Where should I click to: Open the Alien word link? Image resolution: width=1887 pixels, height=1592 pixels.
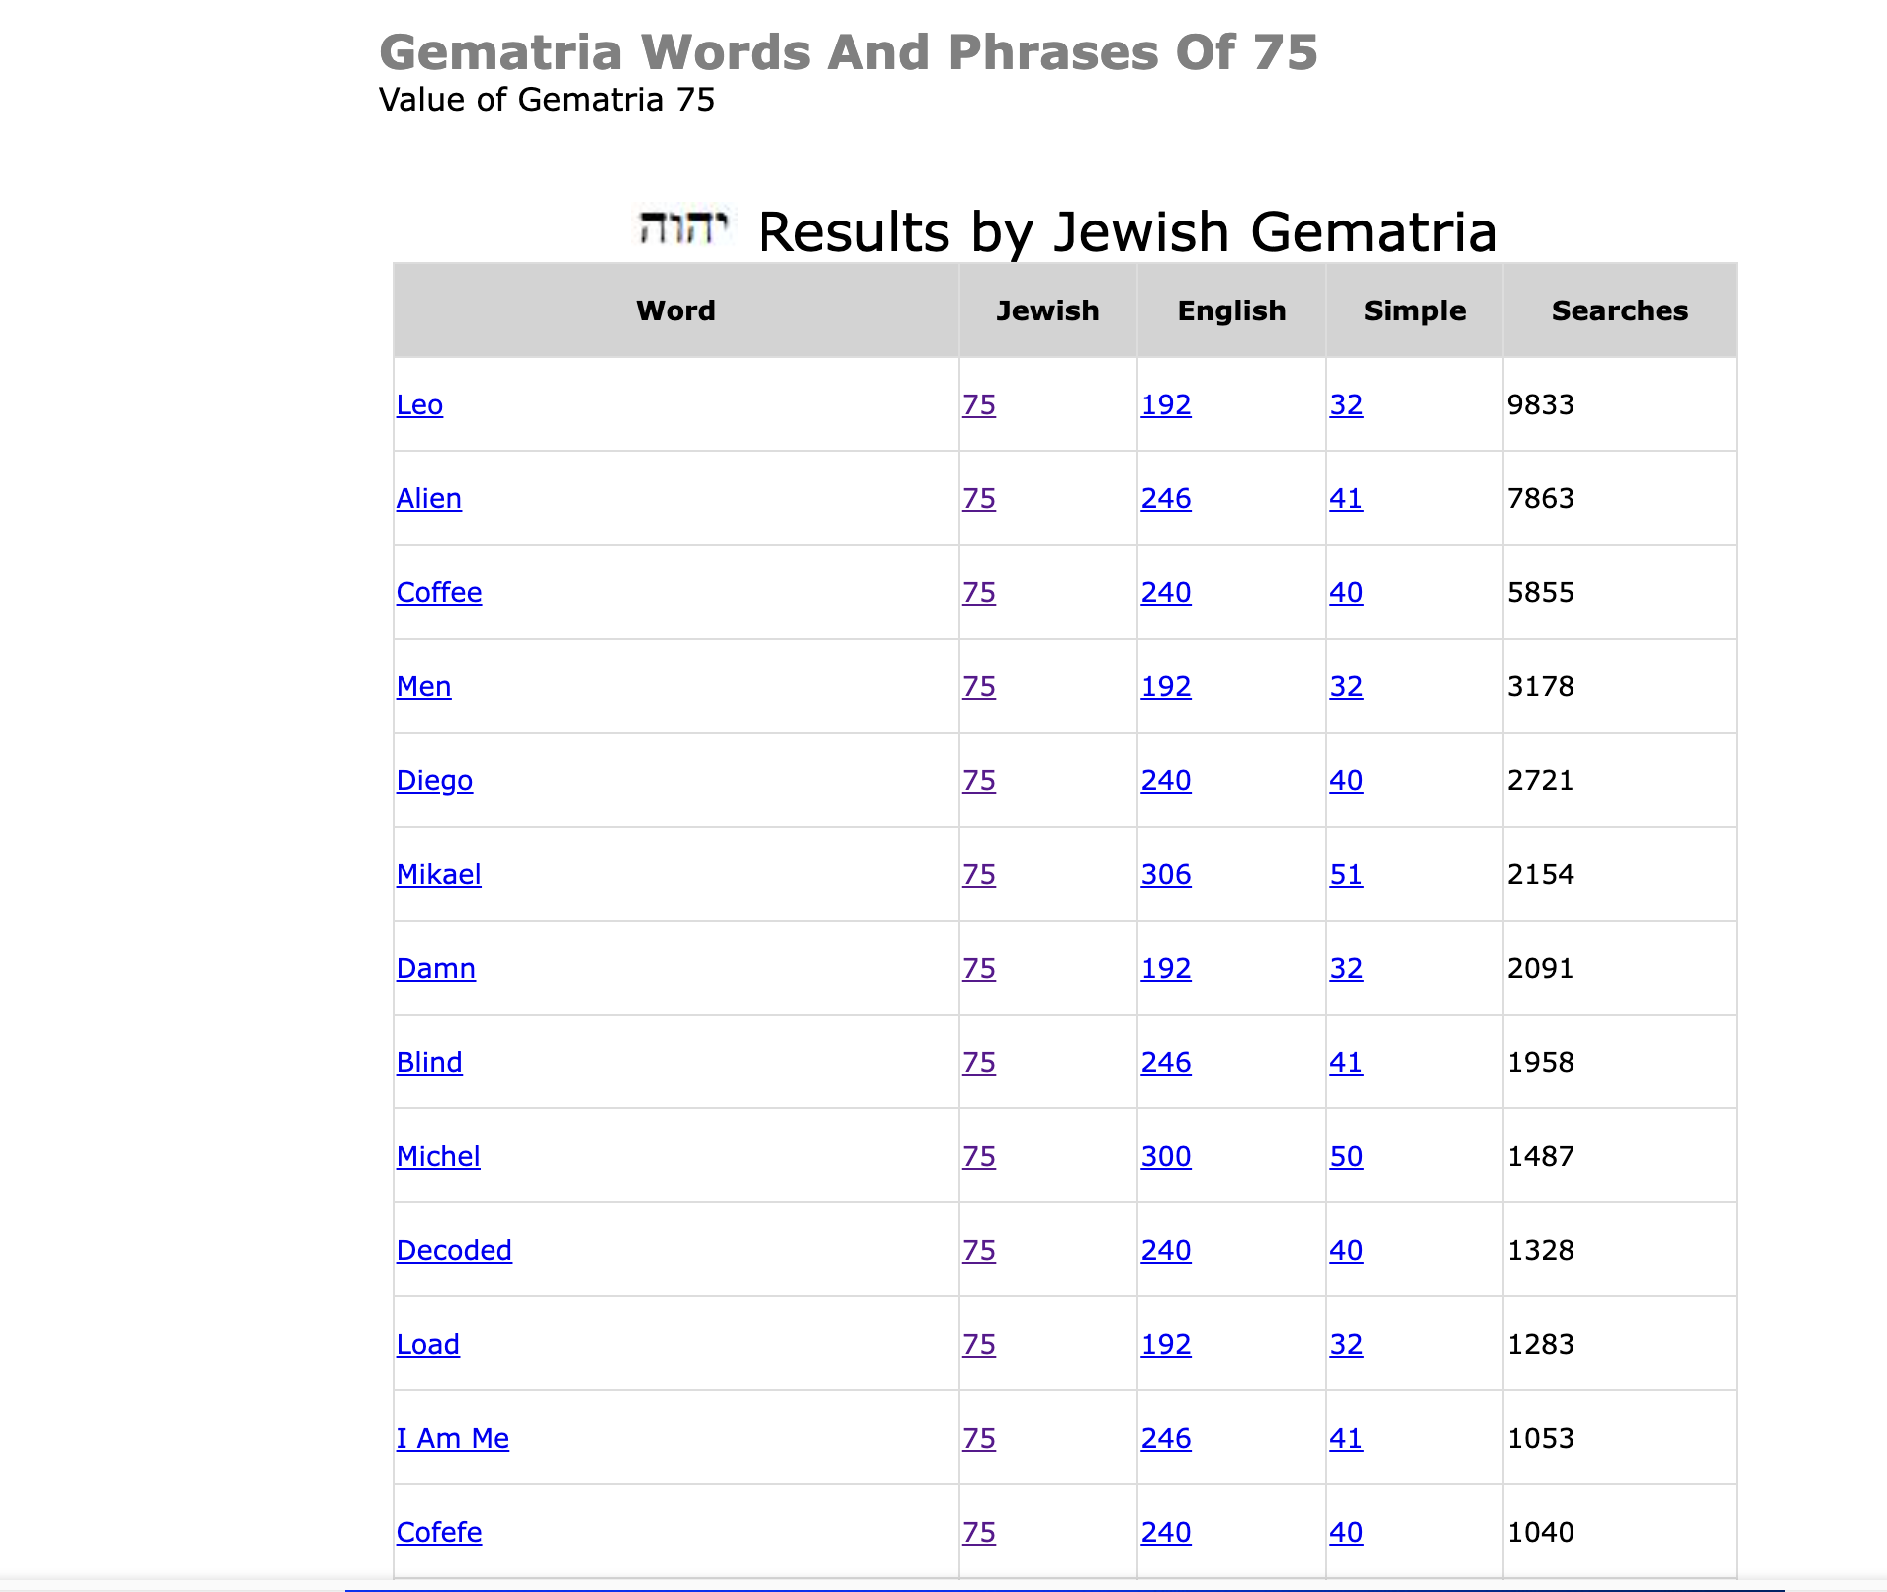click(x=428, y=498)
